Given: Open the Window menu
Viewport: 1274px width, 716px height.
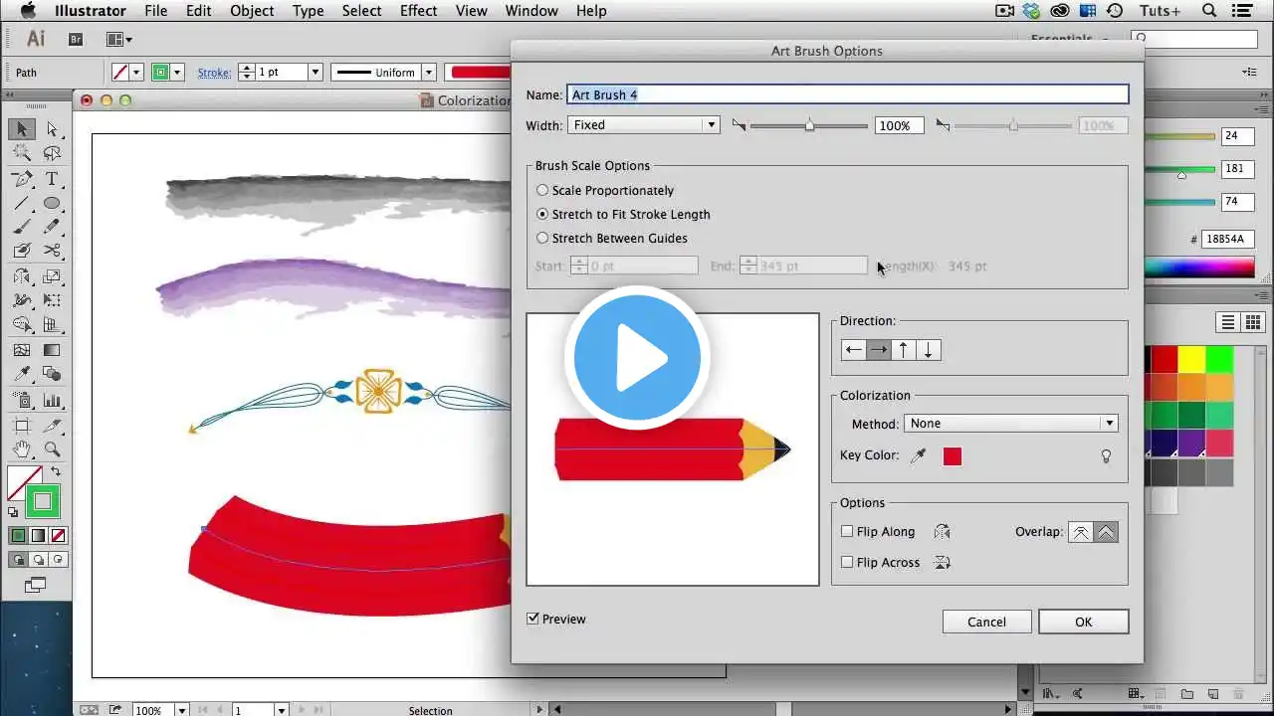Looking at the screenshot, I should point(531,11).
